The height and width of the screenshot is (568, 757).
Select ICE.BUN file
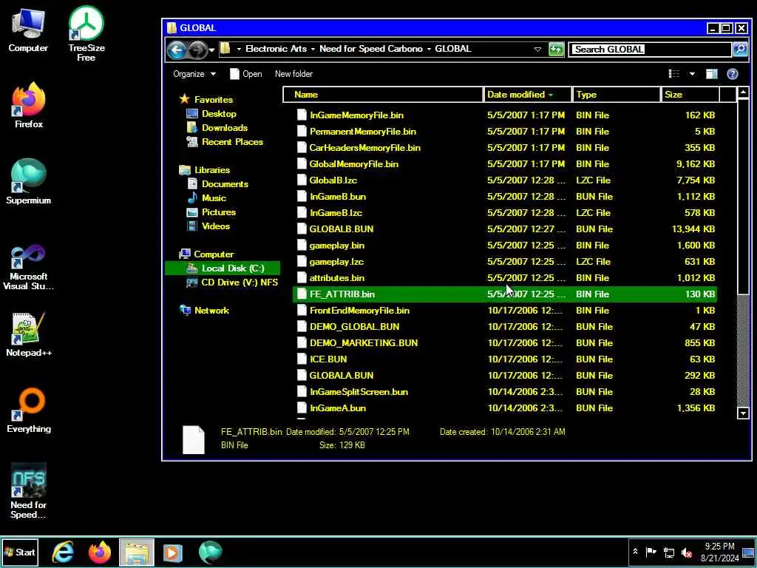pyautogui.click(x=504, y=359)
